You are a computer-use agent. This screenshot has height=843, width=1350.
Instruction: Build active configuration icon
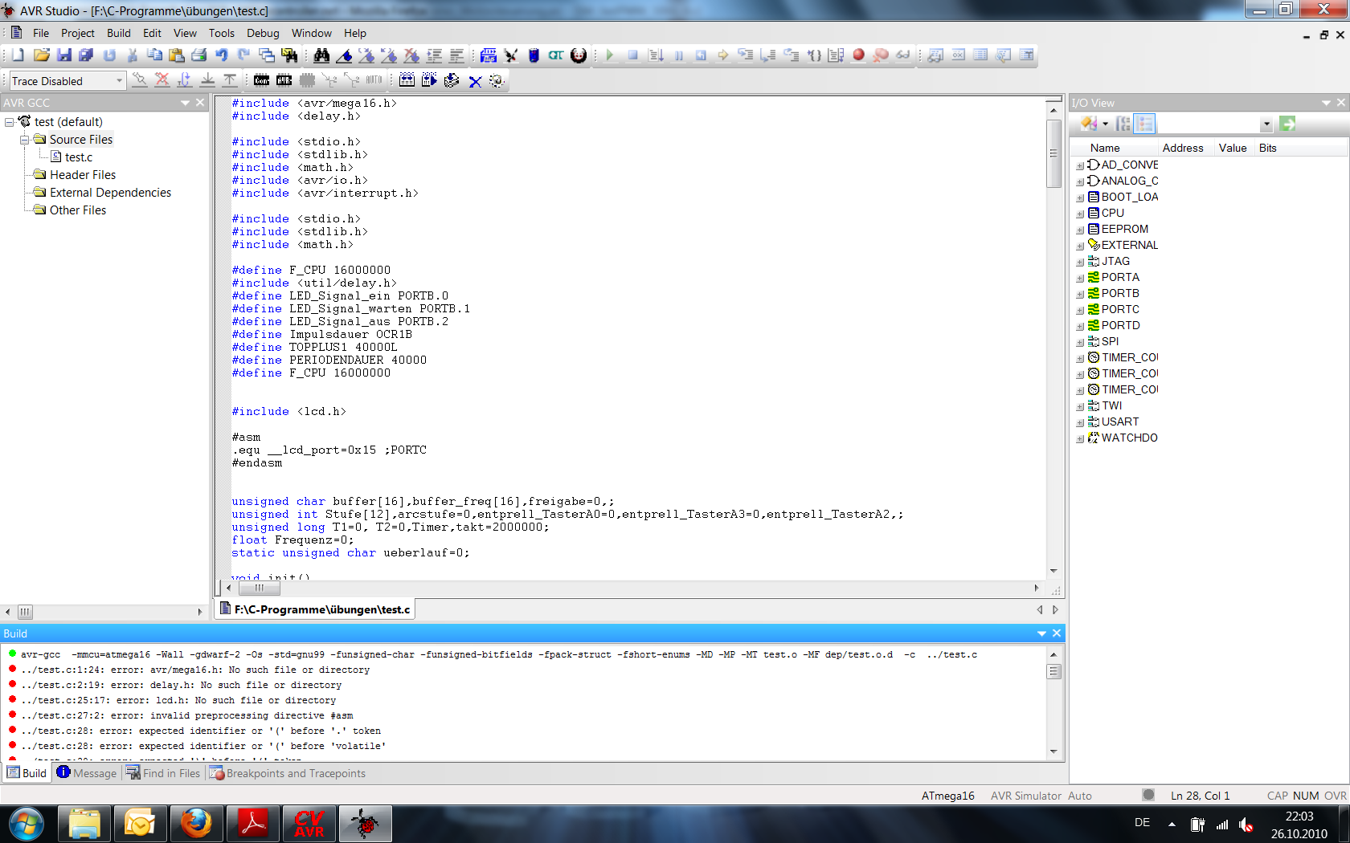[x=407, y=80]
